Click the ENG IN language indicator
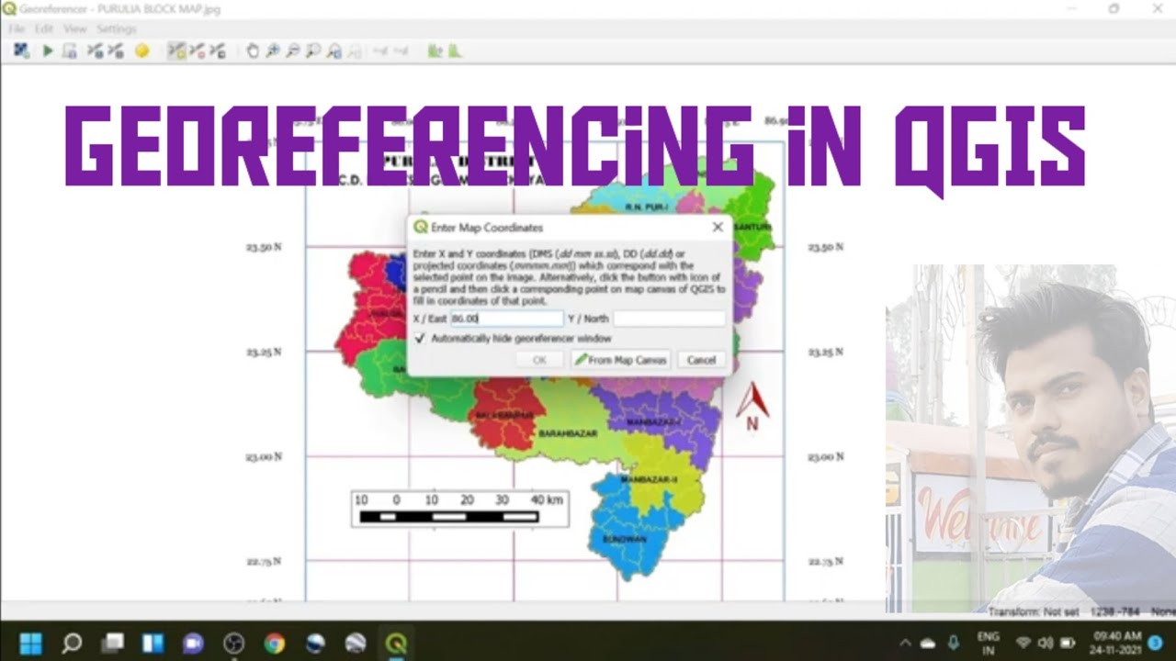The height and width of the screenshot is (661, 1176). tap(988, 642)
